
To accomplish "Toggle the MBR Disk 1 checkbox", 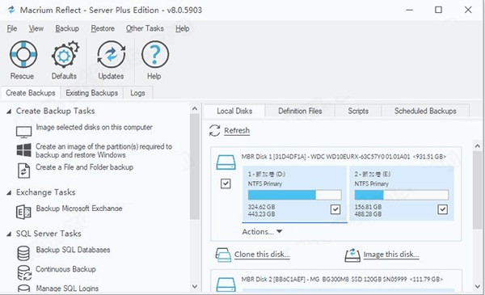I will point(226,183).
